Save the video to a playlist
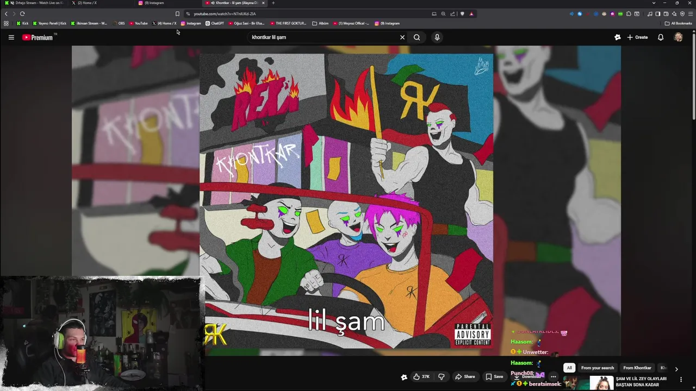 494,377
